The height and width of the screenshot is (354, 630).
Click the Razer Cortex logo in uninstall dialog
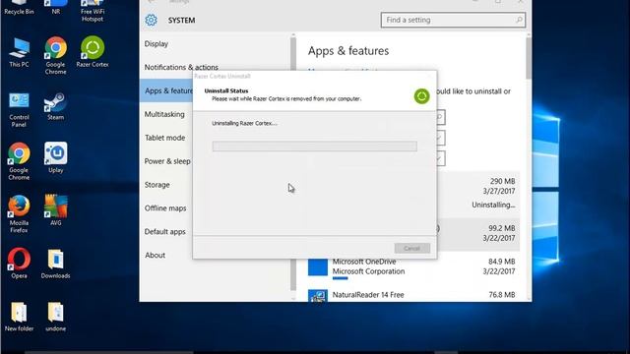pos(421,96)
